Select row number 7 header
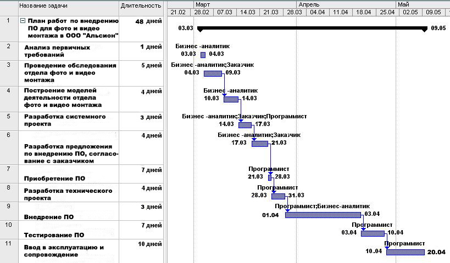This screenshot has height=263, width=450. point(9,174)
